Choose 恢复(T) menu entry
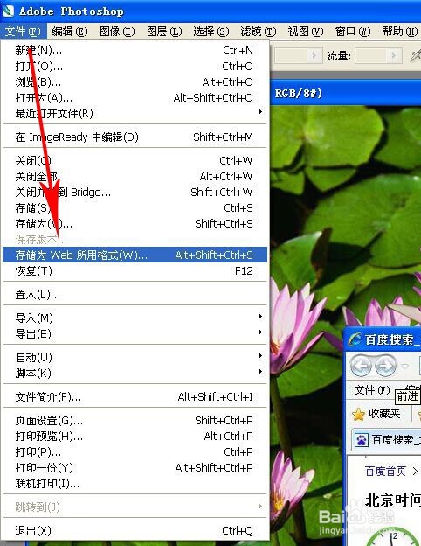The image size is (421, 546). coord(135,271)
